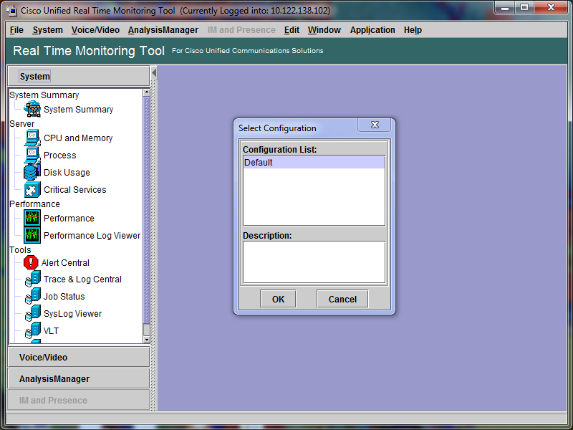This screenshot has width=573, height=430.
Task: Open the AnalysisManager menu
Action: coord(163,30)
